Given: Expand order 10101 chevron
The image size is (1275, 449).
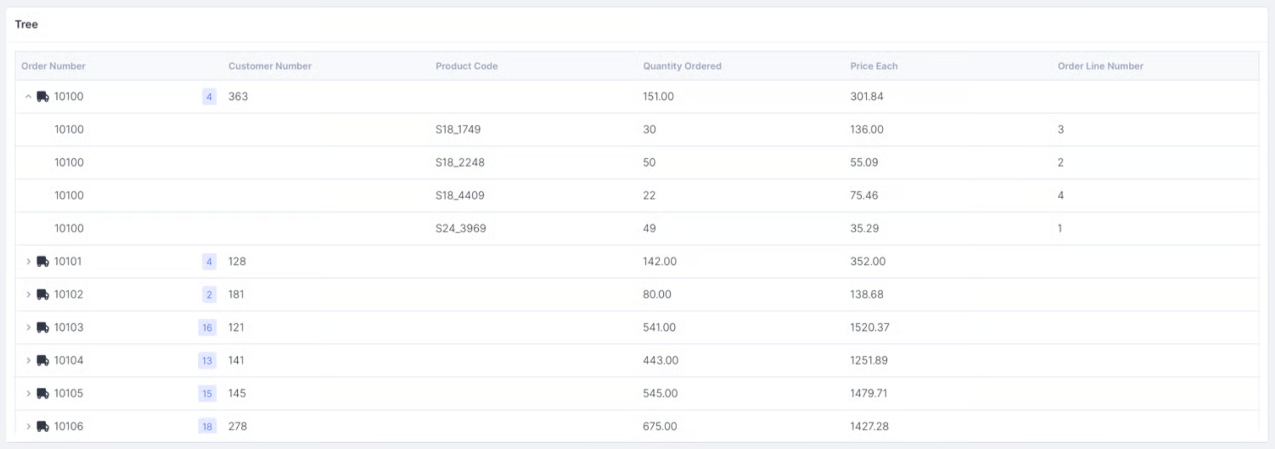Looking at the screenshot, I should 28,262.
